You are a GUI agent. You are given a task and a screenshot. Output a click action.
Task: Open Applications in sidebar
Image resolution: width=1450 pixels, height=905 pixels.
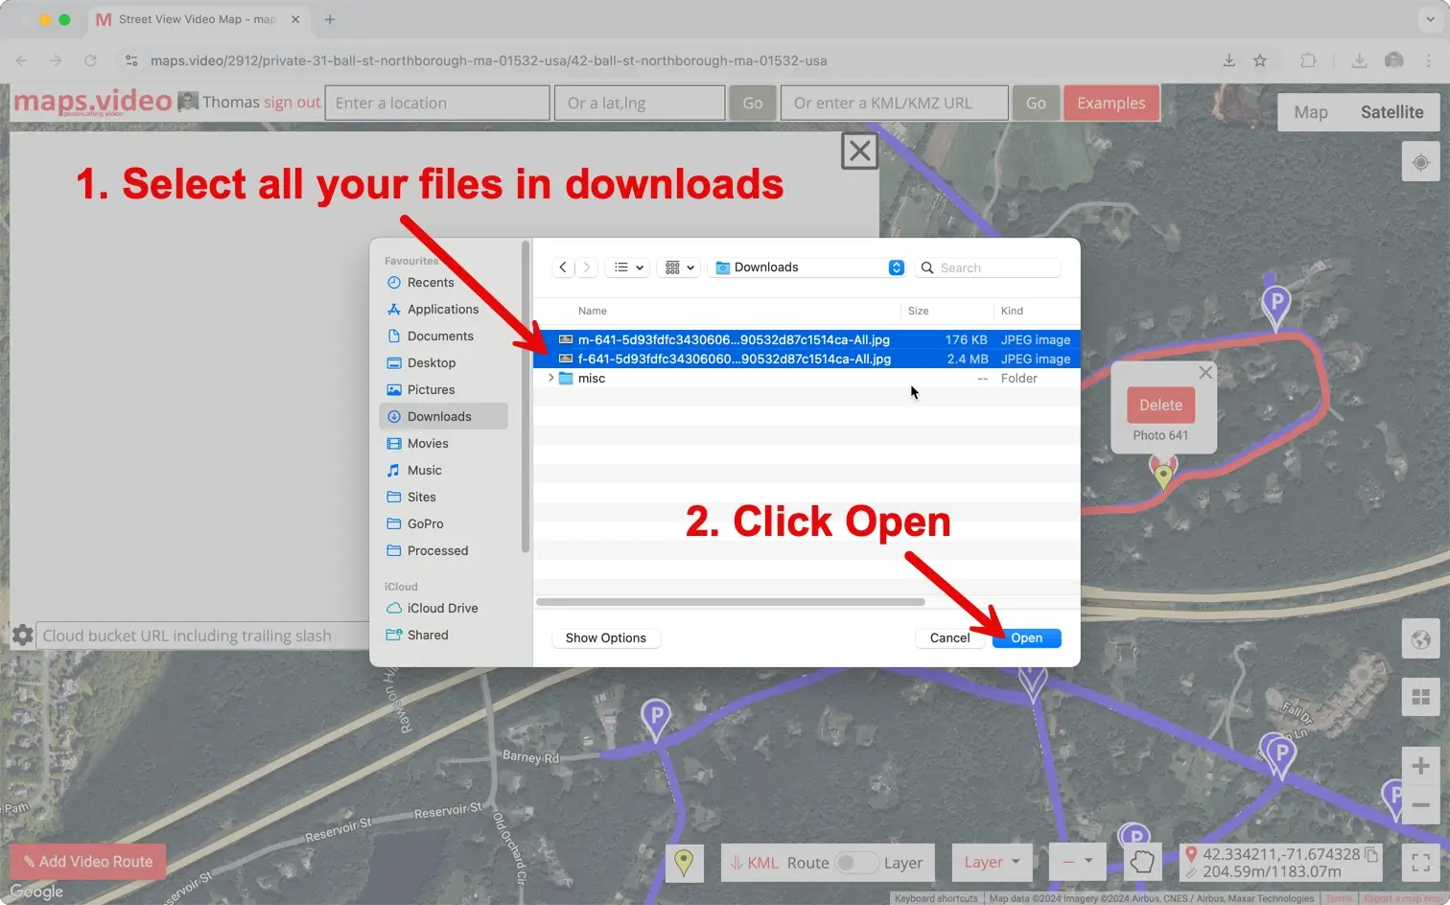pyautogui.click(x=443, y=309)
